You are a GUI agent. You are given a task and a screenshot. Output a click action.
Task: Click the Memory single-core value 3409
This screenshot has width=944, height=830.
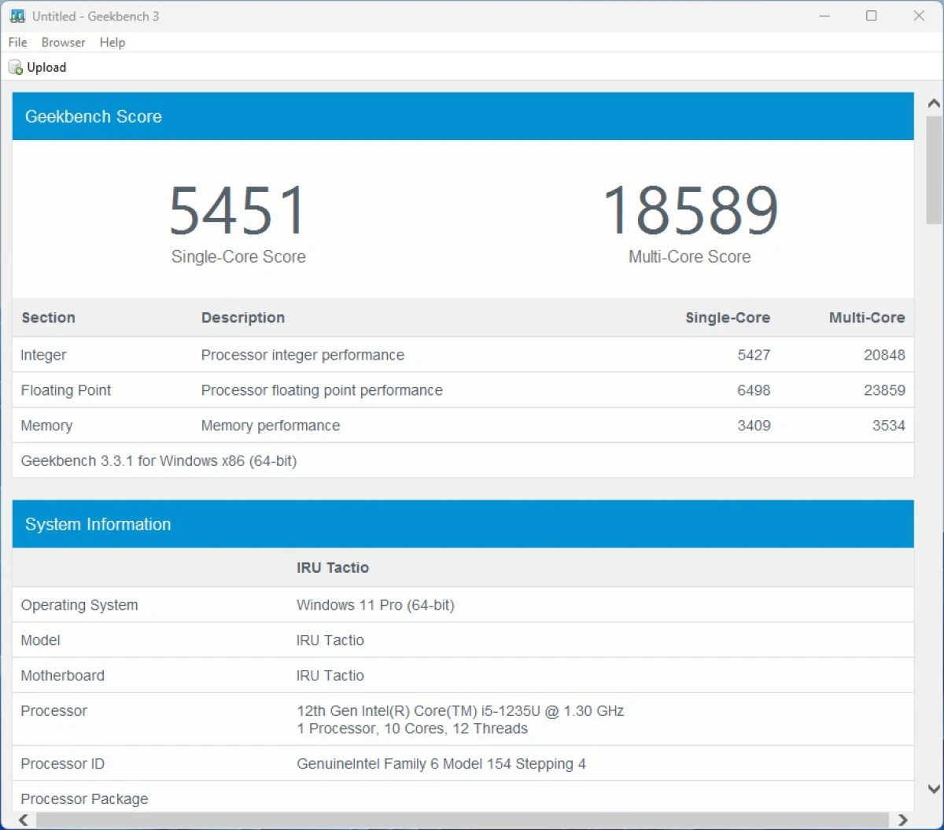click(x=754, y=426)
